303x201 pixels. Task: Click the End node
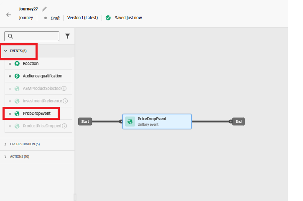click(x=239, y=122)
